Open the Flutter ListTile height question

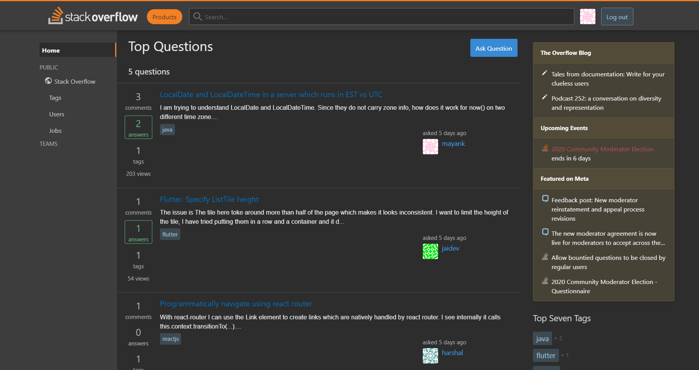click(209, 199)
